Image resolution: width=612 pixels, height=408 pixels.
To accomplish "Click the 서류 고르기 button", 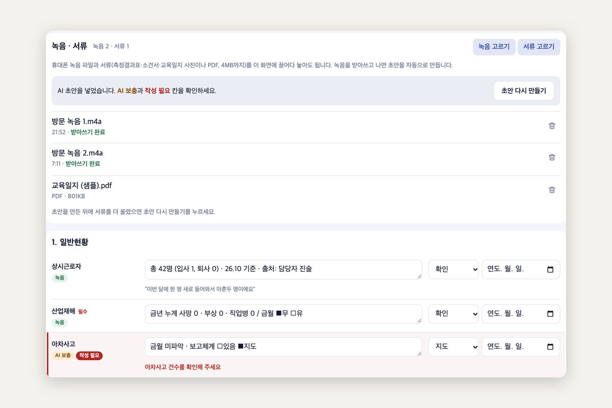I will point(539,46).
